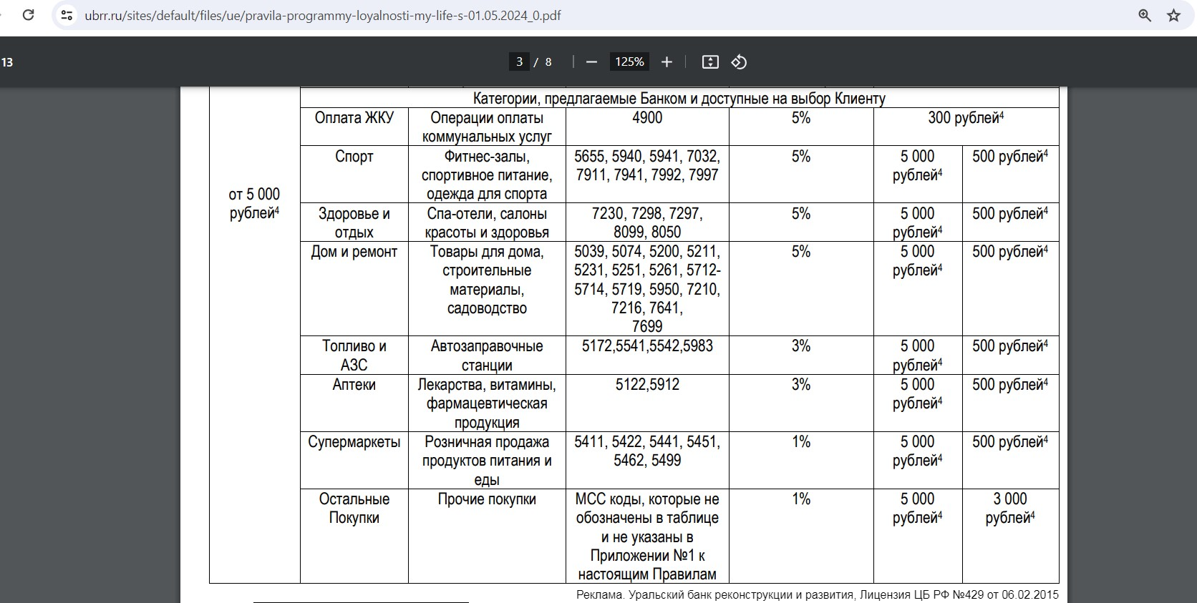Bookmark this page with the star icon

click(x=1174, y=15)
